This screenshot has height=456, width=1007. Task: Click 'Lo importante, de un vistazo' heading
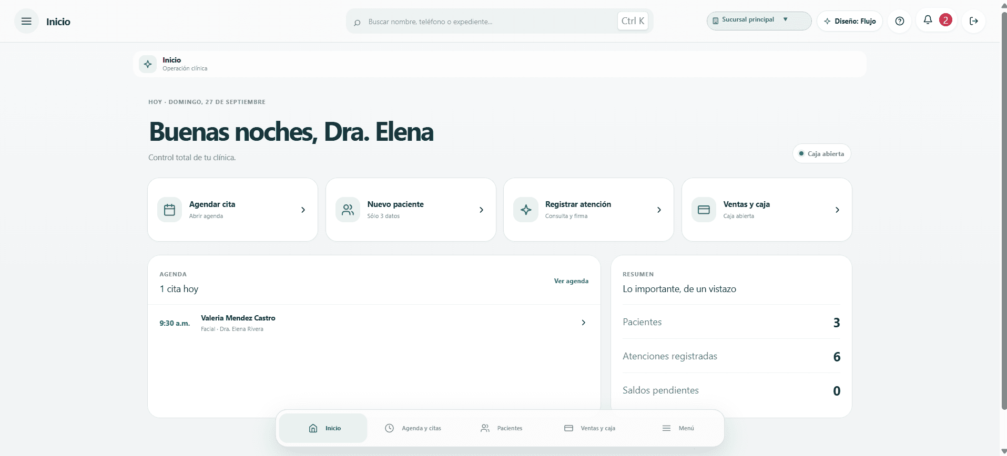pos(679,289)
